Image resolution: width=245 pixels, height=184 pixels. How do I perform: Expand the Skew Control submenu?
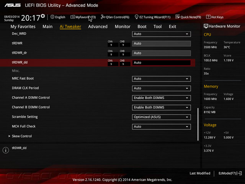[22, 136]
